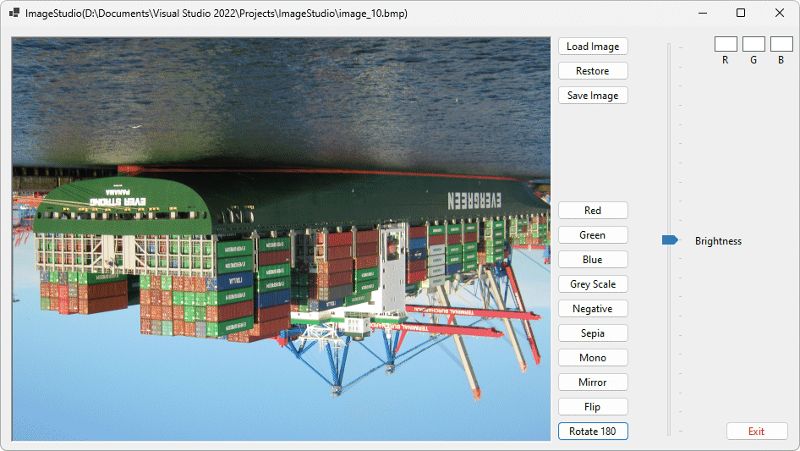Mirror the image horizontally
800x451 pixels.
tap(593, 382)
